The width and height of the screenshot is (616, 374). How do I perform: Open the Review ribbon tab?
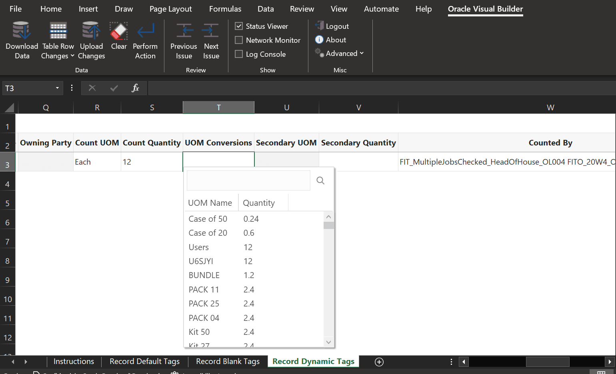coord(302,9)
